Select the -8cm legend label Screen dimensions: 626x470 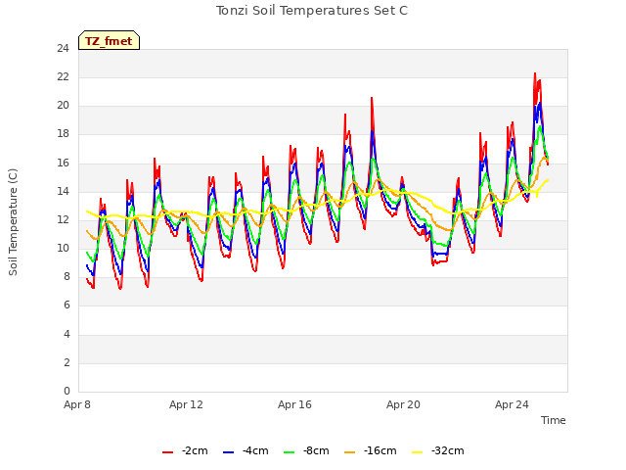pyautogui.click(x=316, y=450)
